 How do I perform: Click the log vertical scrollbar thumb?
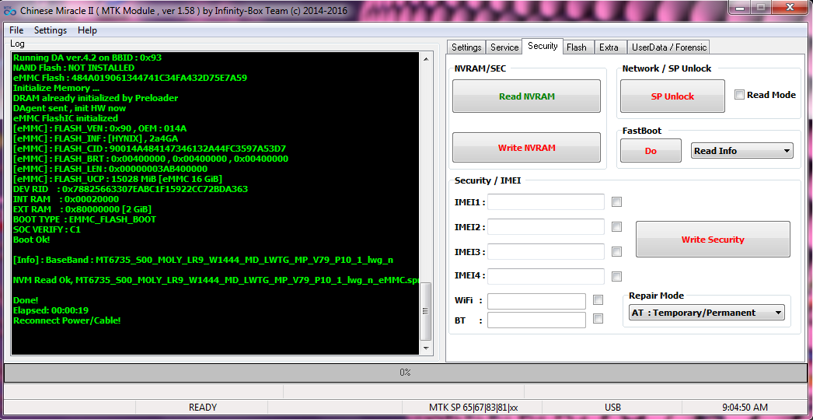tap(425, 311)
